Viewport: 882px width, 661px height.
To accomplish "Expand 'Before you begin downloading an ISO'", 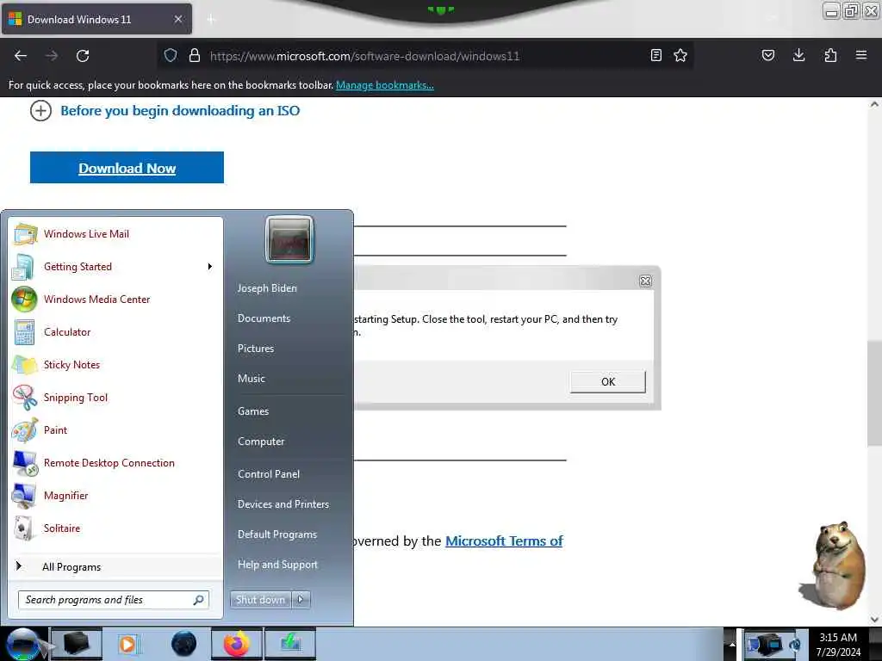I will point(165,111).
